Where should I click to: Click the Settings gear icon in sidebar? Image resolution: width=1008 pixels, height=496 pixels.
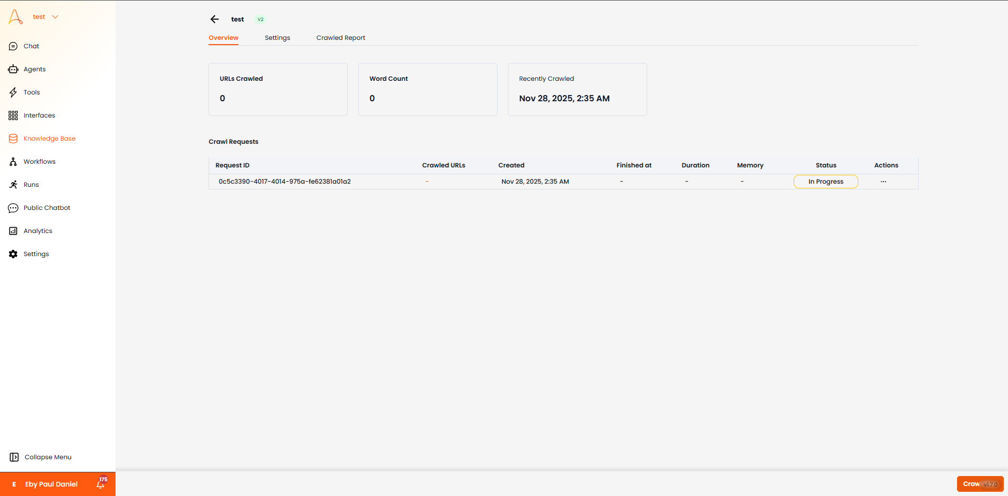click(x=13, y=254)
